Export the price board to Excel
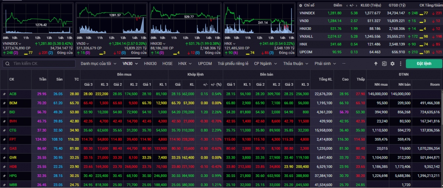This screenshot has height=188, width=443. (x=384, y=64)
